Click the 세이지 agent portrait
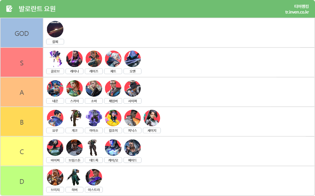 (152, 118)
